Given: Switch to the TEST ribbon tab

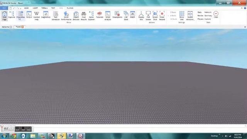Looking at the screenshot, I should coord(53,8).
